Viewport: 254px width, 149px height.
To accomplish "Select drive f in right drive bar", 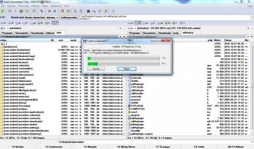I will [x=152, y=23].
